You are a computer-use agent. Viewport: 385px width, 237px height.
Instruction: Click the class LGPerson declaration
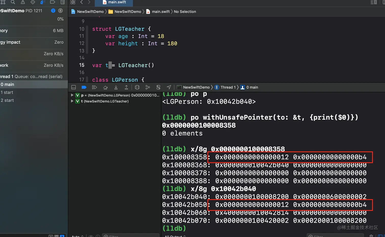coord(118,80)
